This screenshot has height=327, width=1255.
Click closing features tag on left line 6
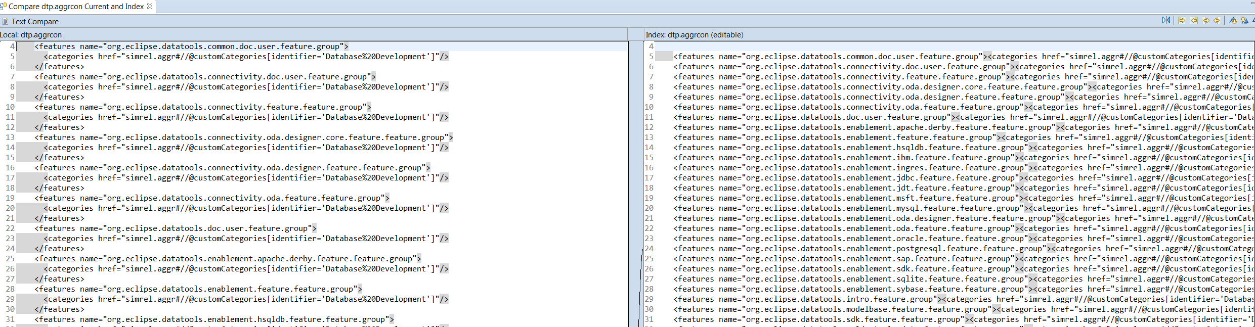pyautogui.click(x=59, y=67)
